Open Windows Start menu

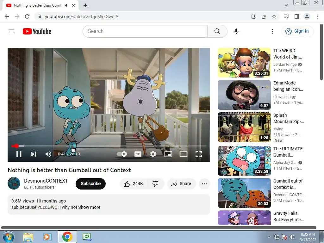click(x=8, y=237)
